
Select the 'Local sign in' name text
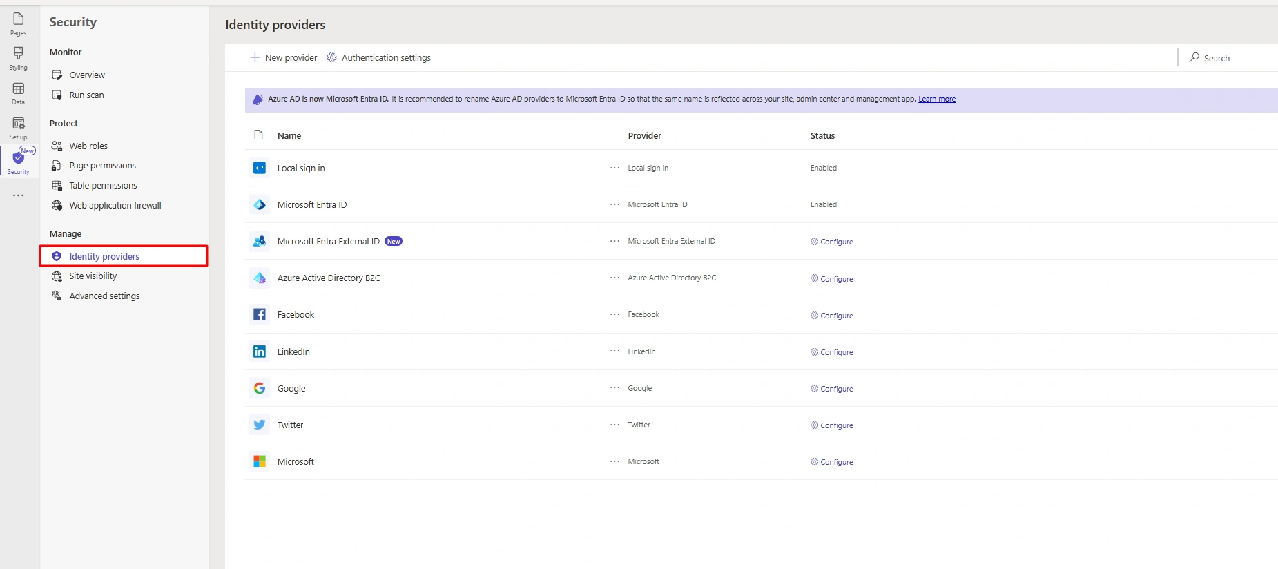tap(301, 168)
